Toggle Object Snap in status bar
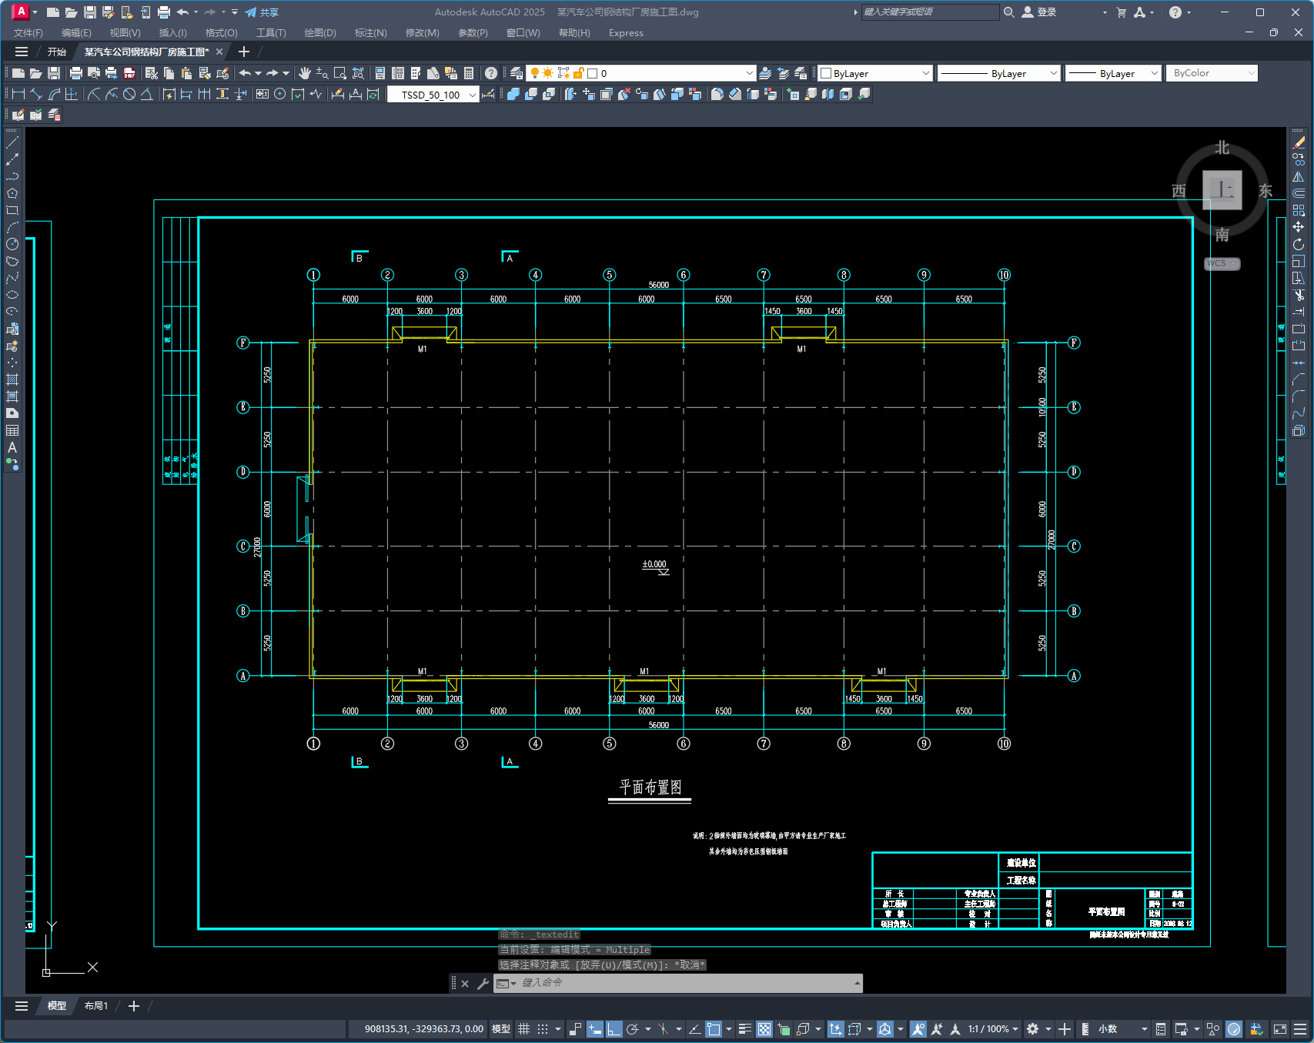1314x1043 pixels. tap(714, 1029)
